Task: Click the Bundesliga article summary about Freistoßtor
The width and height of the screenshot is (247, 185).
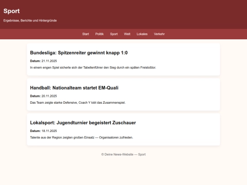Action: [93, 68]
